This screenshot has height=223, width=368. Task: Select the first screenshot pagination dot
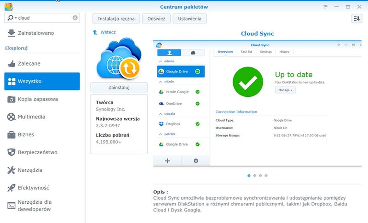(x=249, y=176)
